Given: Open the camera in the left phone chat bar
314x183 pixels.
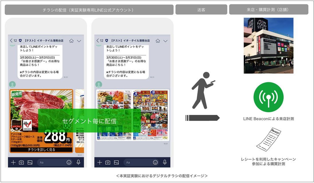Looking at the screenshot, I should pyautogui.click(x=21, y=162).
